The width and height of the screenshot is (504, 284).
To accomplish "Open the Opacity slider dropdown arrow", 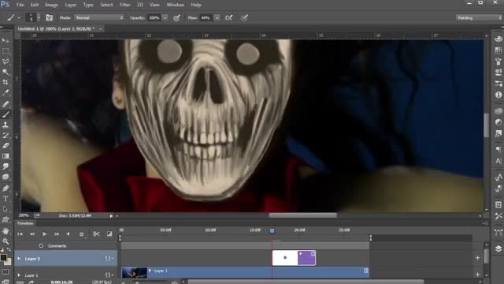I will [165, 17].
